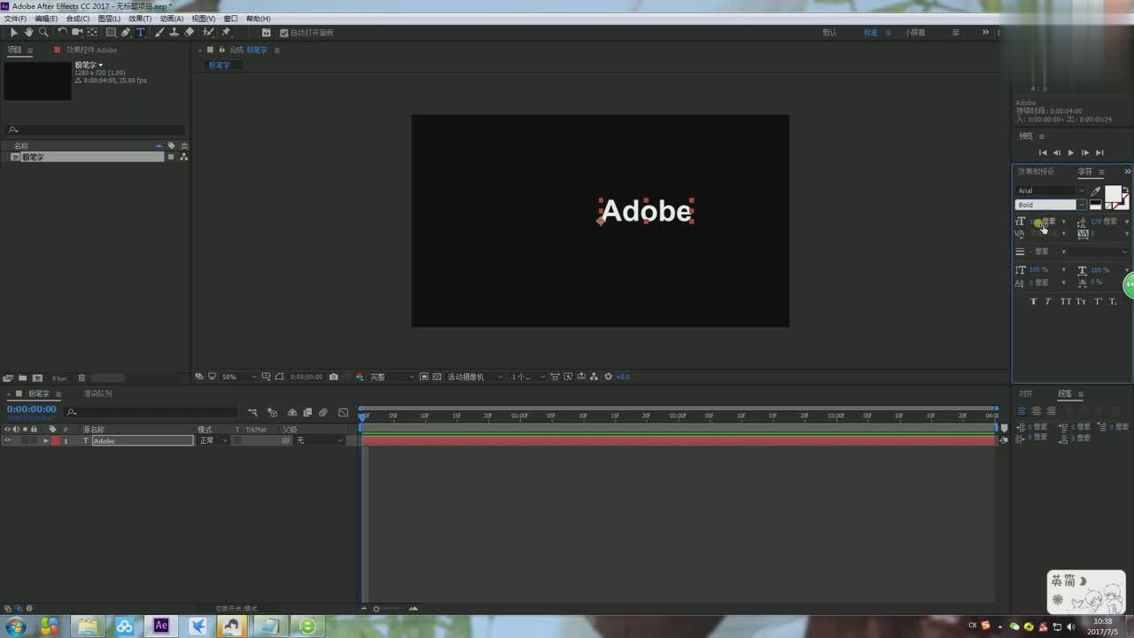This screenshot has width=1134, height=638.
Task: Open the Animation menu (动画)
Action: [x=172, y=19]
